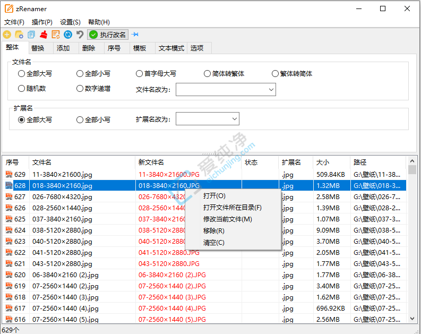Switch to the 序号 tab

tap(117, 48)
